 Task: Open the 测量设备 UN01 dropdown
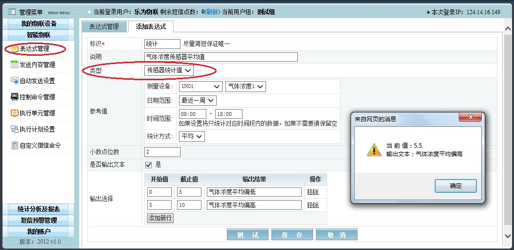[x=201, y=87]
